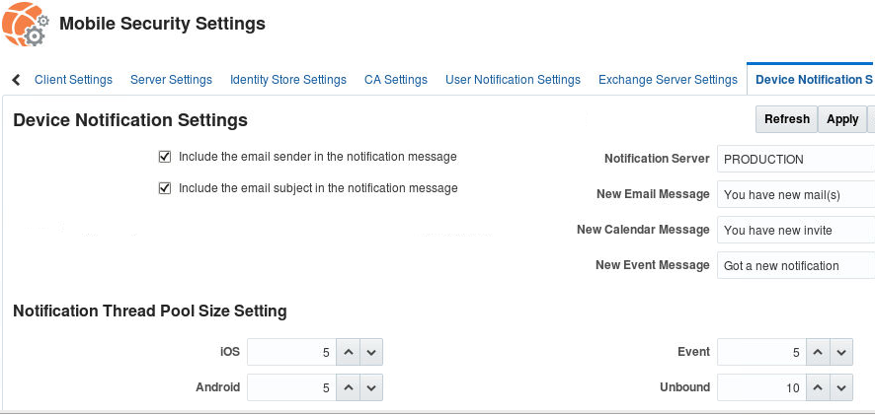Click the Mobile Security Settings globe icon

pos(25,24)
